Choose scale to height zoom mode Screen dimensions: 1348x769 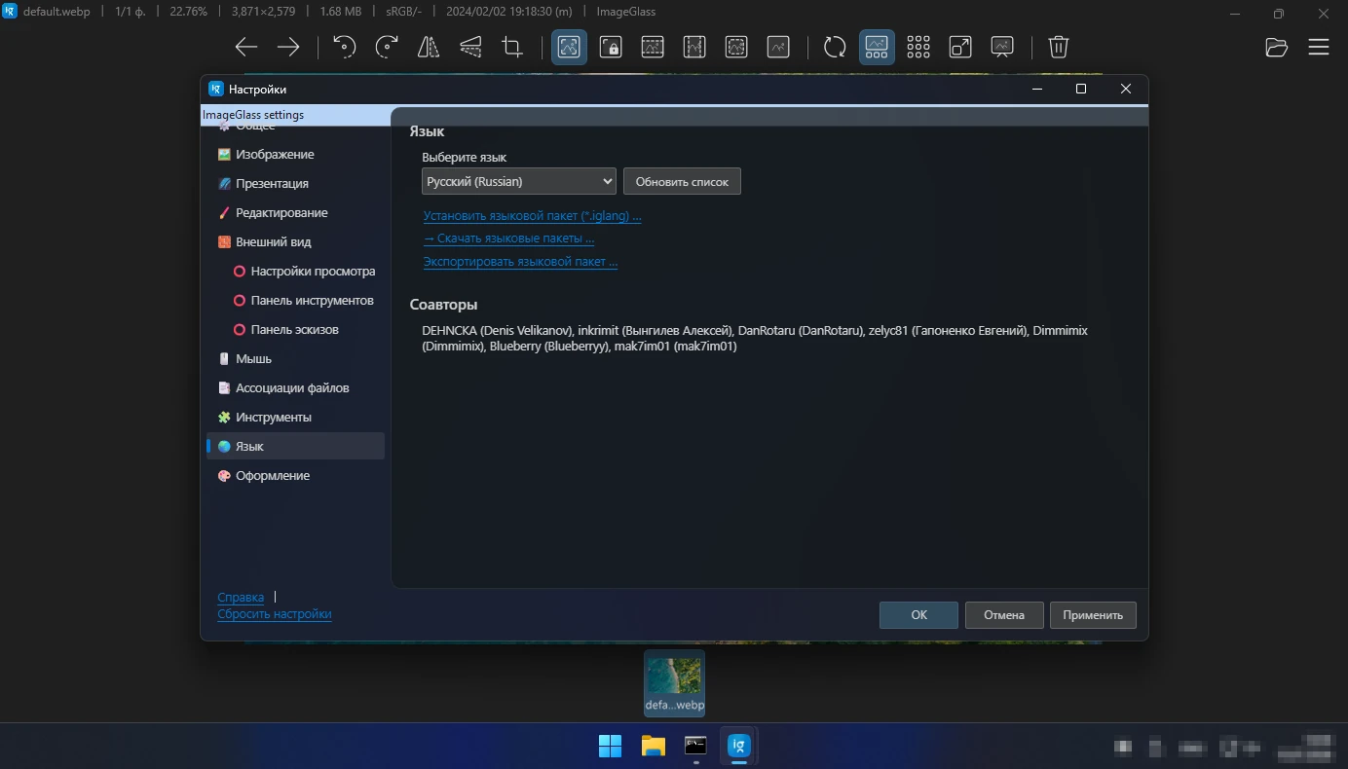point(694,47)
